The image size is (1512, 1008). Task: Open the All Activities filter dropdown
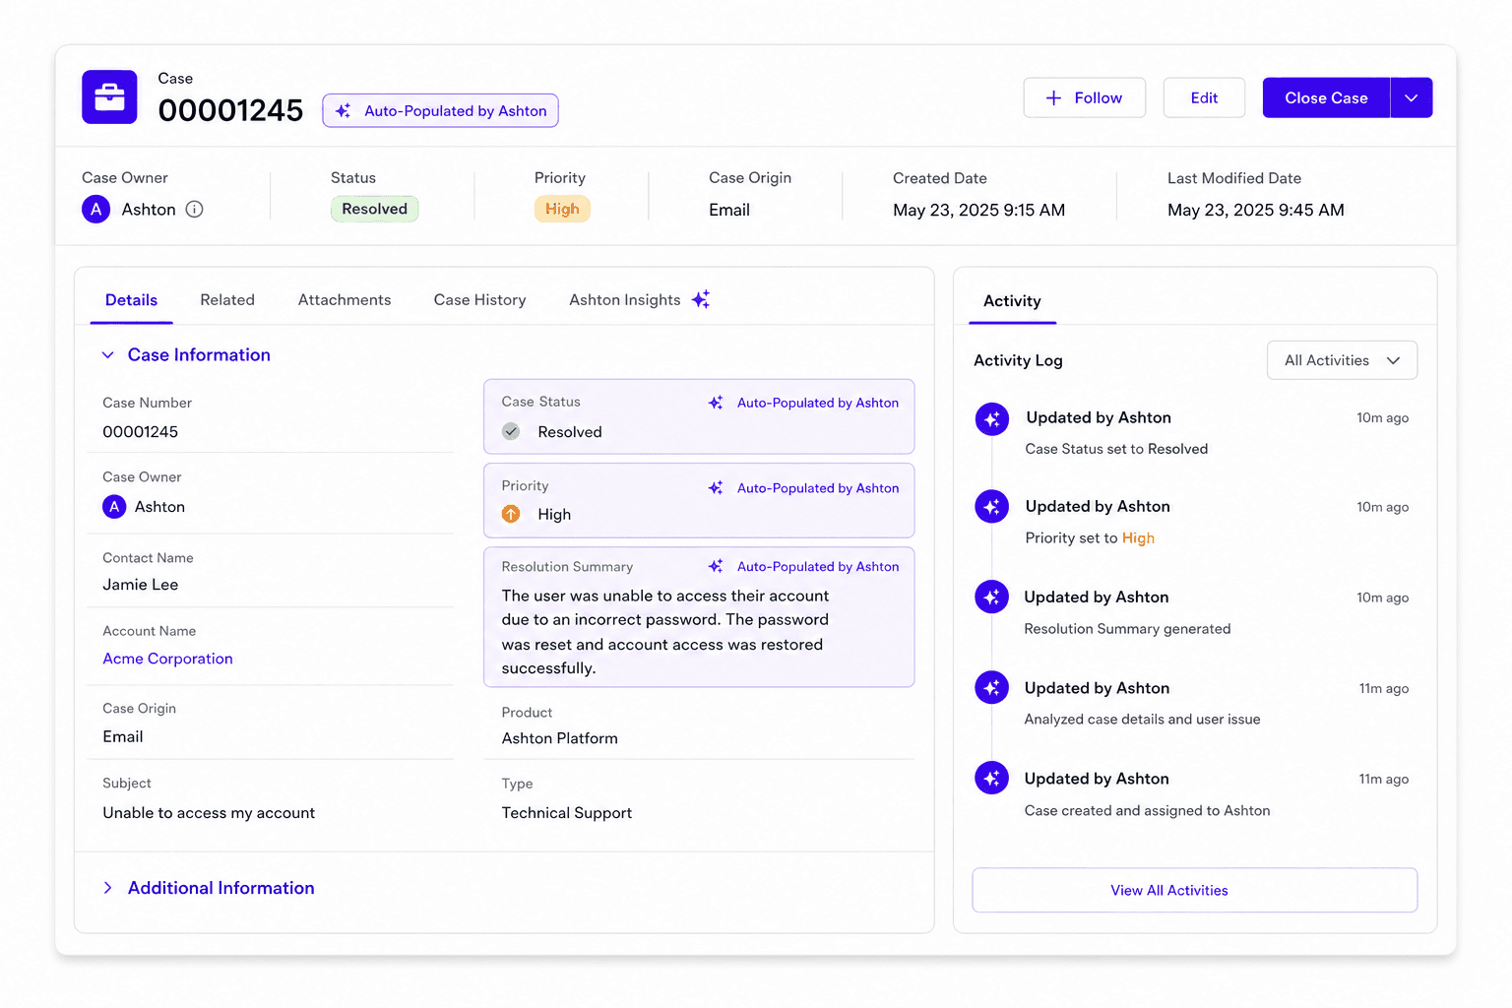pos(1342,360)
